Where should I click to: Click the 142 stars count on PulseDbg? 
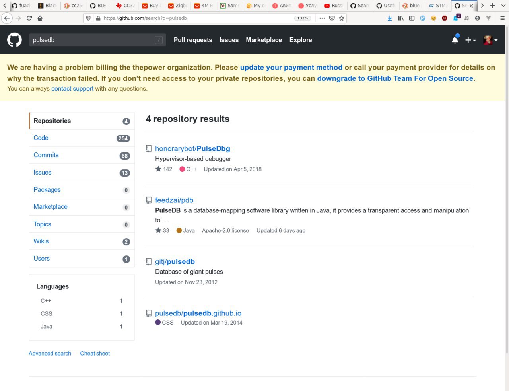point(164,169)
